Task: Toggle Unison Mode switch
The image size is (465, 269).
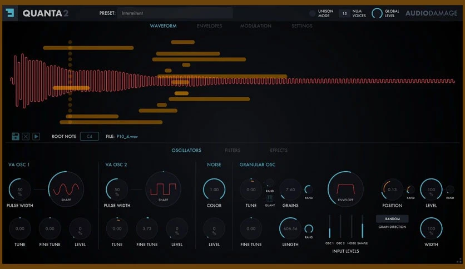Action: click(x=312, y=13)
